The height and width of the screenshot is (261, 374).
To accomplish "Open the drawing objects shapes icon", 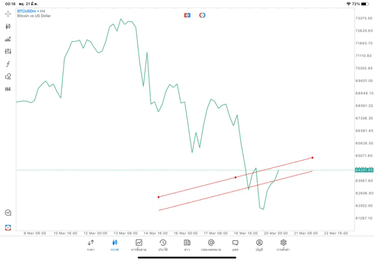I will 8,76.
